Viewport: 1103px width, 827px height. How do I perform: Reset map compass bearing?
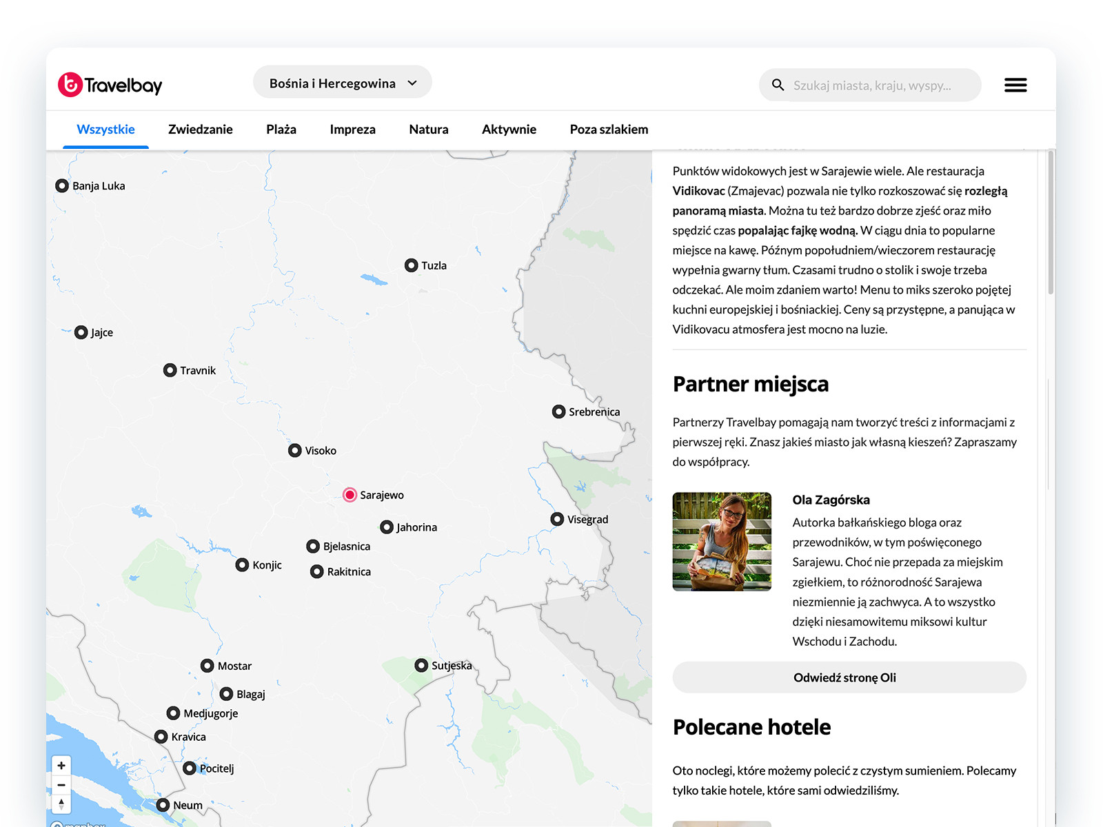(61, 804)
